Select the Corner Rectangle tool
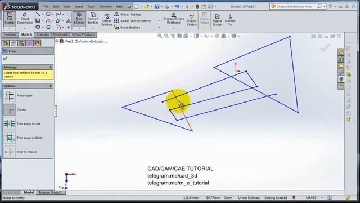The image size is (360, 203). tap(38, 21)
